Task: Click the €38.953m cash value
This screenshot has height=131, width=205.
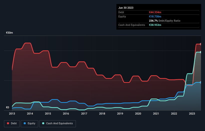Action: (155, 25)
